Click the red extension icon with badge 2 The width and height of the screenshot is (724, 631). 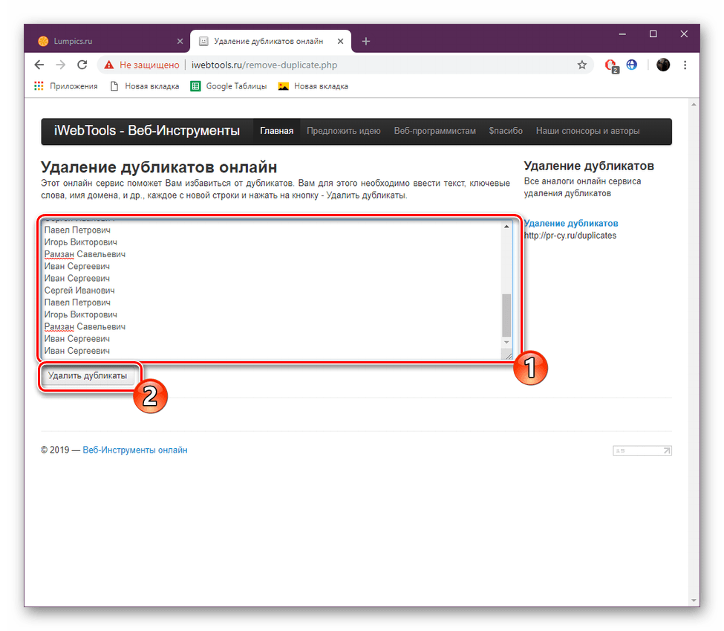click(610, 65)
